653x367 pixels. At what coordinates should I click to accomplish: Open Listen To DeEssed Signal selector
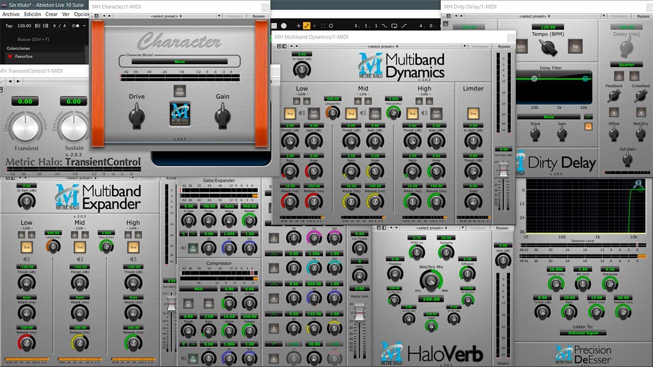(x=582, y=333)
